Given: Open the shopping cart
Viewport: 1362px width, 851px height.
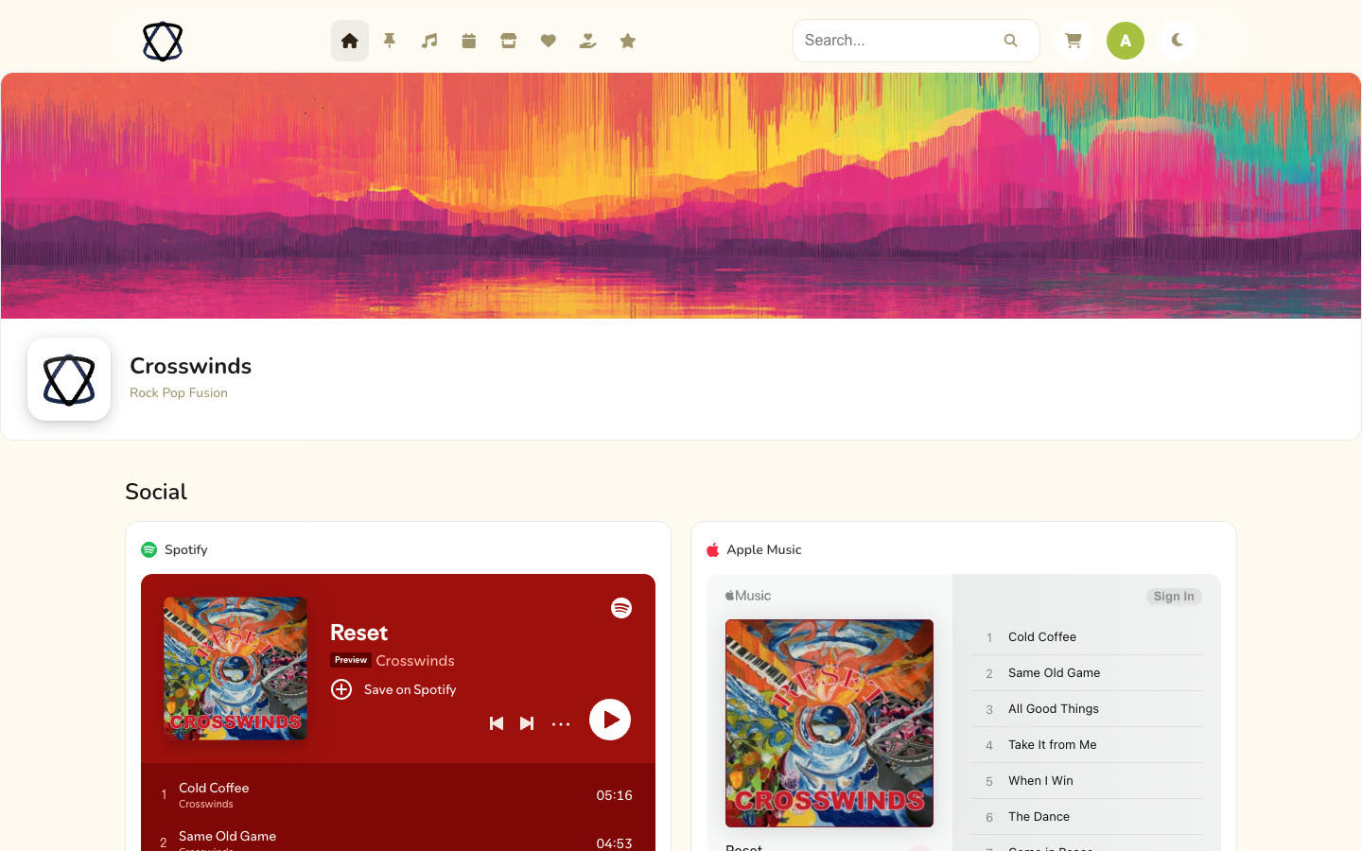Looking at the screenshot, I should pos(1074,41).
